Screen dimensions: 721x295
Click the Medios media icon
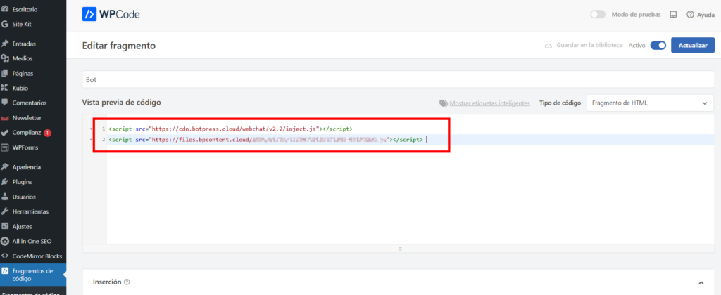pyautogui.click(x=5, y=58)
